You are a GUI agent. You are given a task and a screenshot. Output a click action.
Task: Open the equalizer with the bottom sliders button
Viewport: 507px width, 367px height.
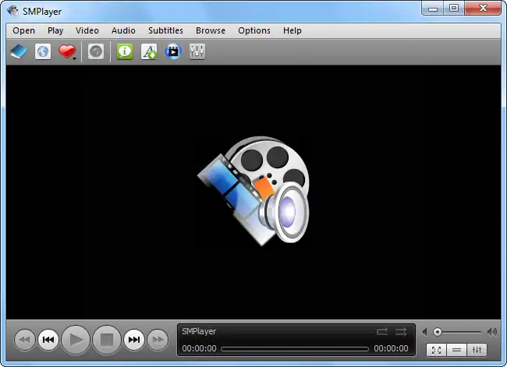(x=477, y=350)
